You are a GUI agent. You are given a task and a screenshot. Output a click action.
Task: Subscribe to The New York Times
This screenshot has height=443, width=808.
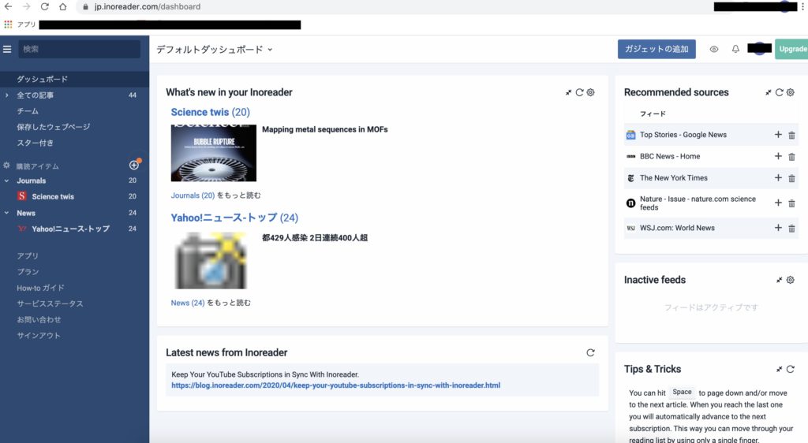(x=778, y=177)
